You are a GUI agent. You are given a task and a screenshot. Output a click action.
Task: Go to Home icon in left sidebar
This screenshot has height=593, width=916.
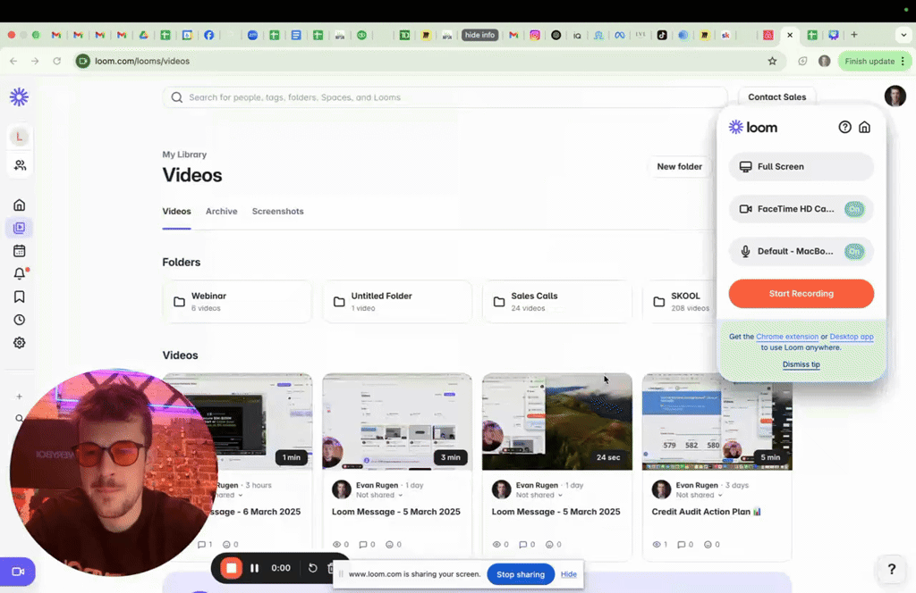(x=20, y=205)
